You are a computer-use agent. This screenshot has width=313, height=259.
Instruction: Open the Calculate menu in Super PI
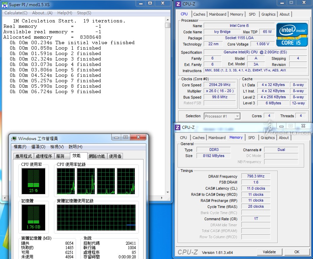pos(16,13)
